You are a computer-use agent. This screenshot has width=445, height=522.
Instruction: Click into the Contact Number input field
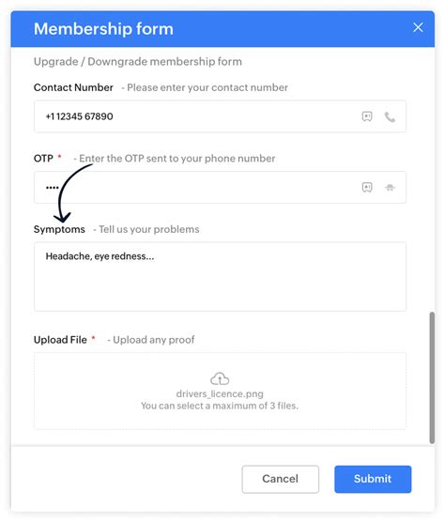click(220, 116)
